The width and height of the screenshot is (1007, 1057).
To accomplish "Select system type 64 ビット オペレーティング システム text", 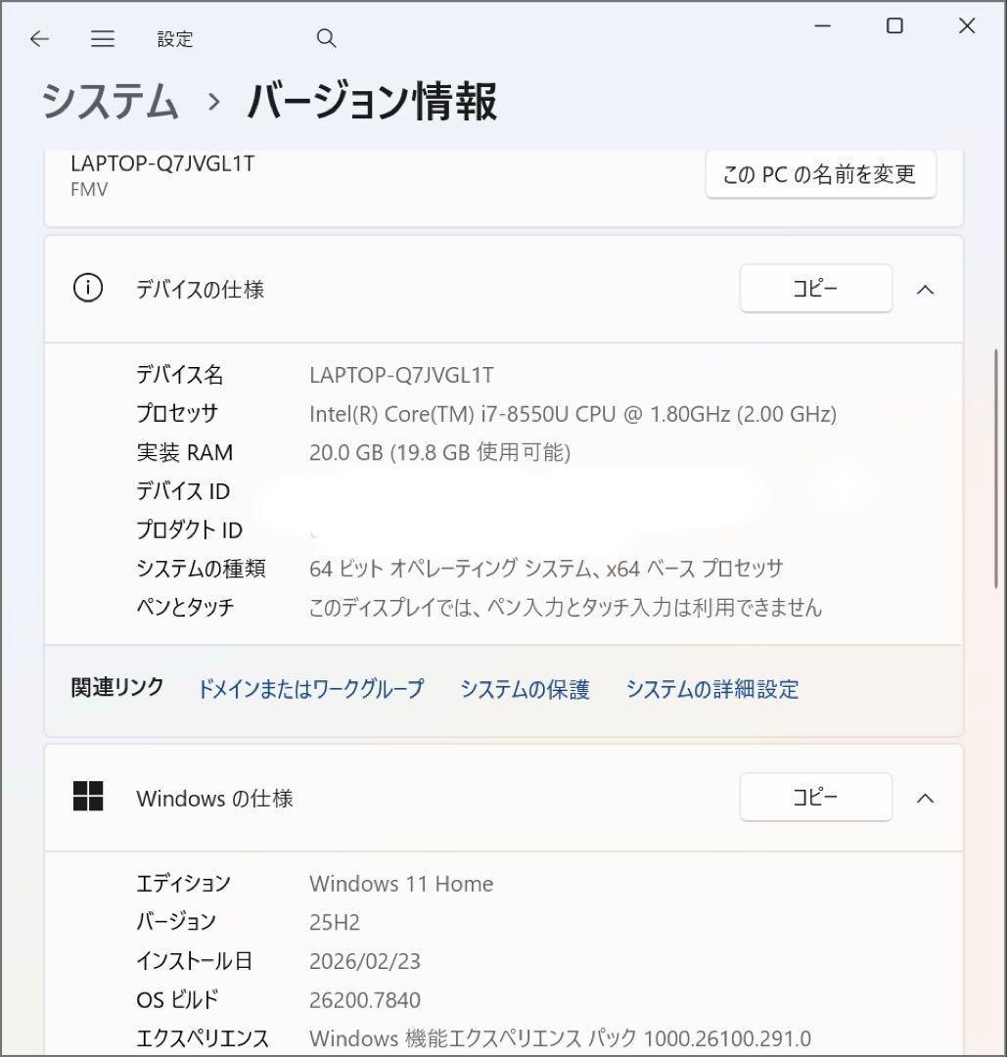I will (546, 569).
